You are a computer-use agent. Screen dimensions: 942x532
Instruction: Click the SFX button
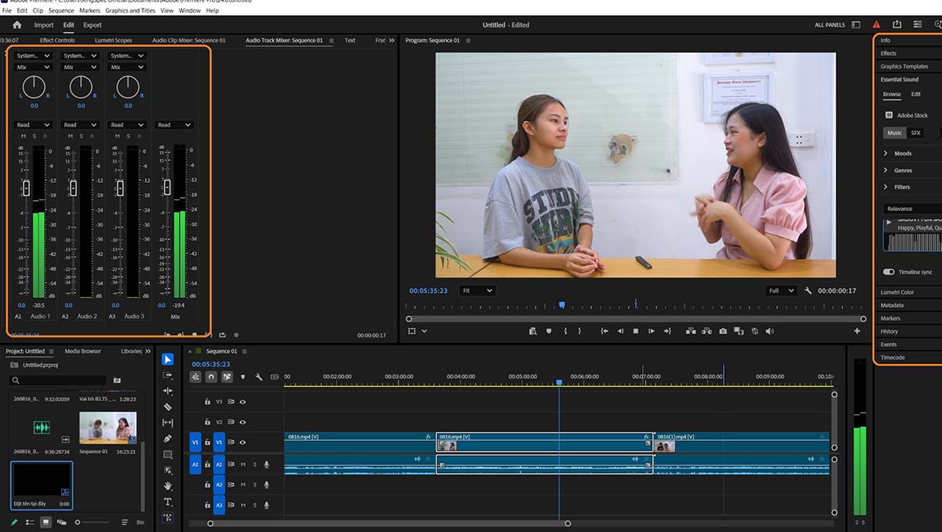pos(915,133)
